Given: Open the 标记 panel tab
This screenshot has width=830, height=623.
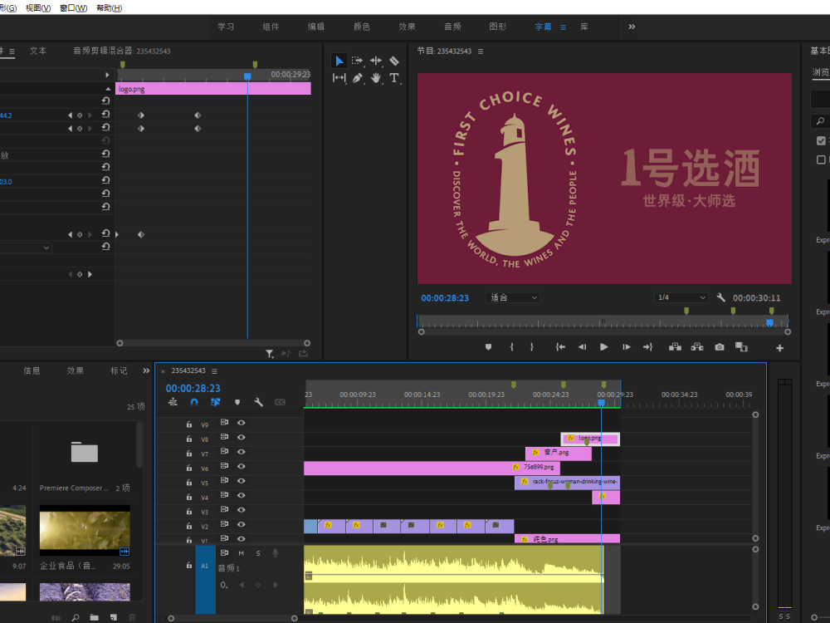Looking at the screenshot, I should (x=119, y=370).
